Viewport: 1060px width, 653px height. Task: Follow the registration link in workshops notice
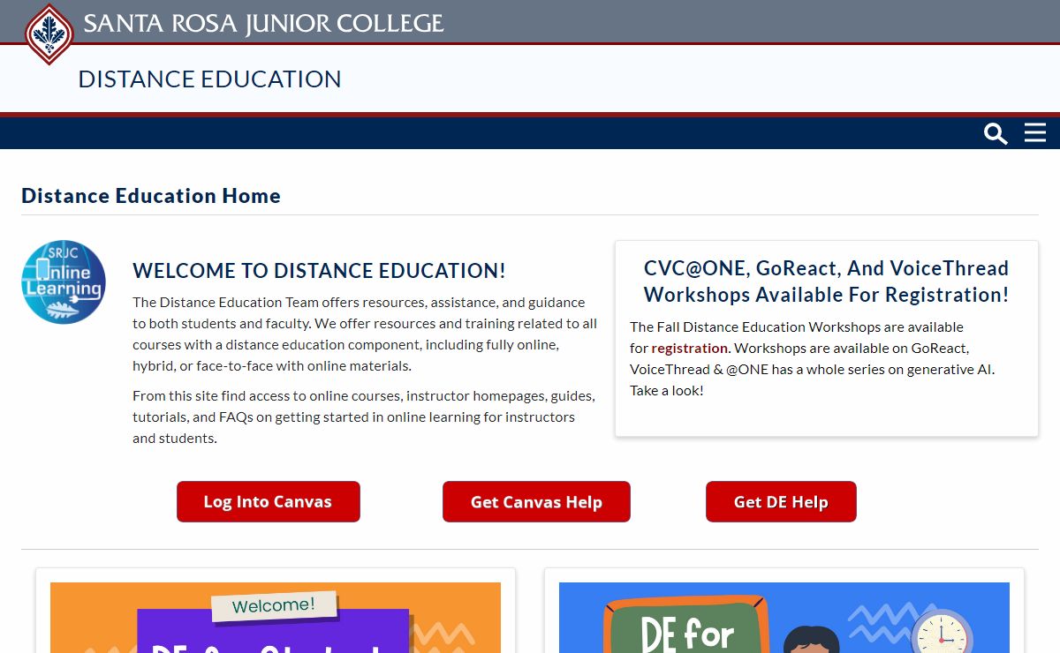pos(690,348)
